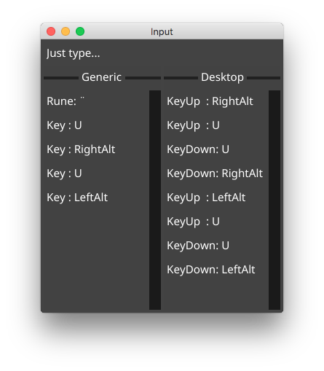Click 'KeyUp : U' row below 'KeyUp : RightAlt'

click(193, 125)
